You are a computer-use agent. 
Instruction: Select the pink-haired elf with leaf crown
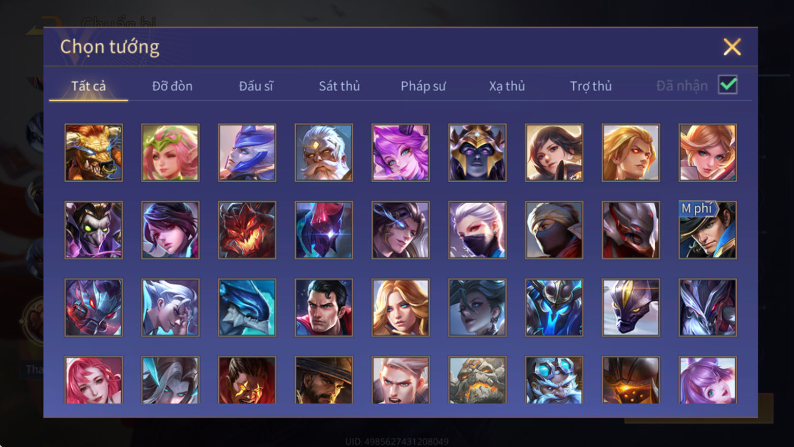[x=171, y=153]
